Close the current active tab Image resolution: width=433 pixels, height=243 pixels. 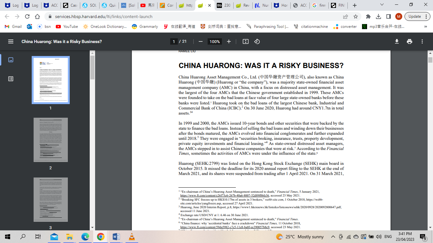click(209, 5)
